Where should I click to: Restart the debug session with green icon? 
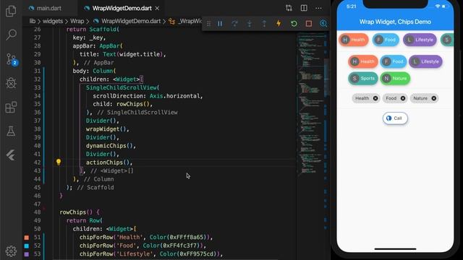click(294, 24)
